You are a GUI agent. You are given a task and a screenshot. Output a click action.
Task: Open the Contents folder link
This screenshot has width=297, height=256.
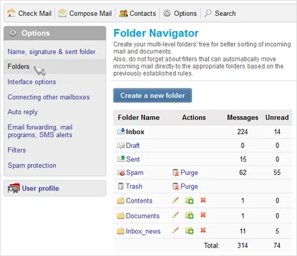(x=139, y=201)
